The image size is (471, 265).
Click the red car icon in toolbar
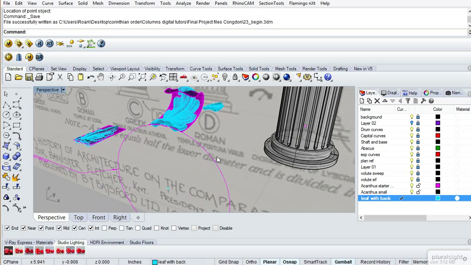pos(183,77)
